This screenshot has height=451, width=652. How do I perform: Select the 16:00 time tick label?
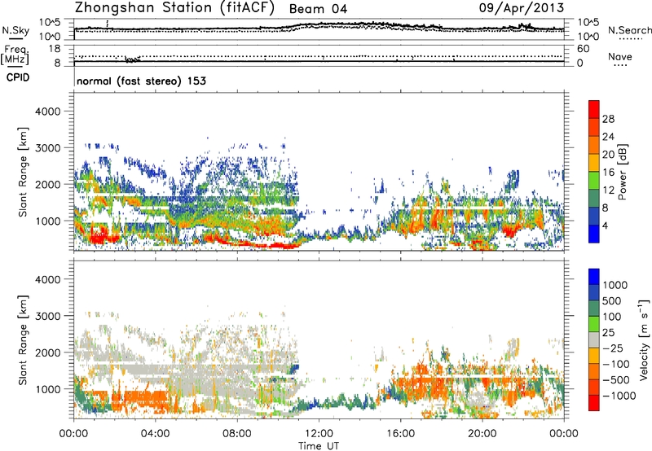pos(400,434)
